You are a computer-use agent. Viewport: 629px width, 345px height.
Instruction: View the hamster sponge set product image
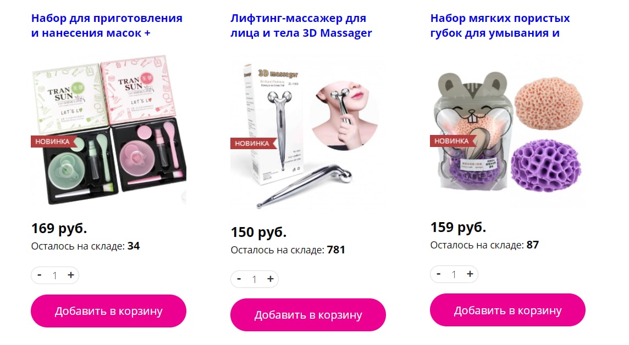pos(507,130)
